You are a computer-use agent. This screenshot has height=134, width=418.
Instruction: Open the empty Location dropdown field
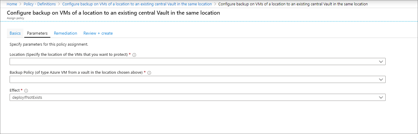pyautogui.click(x=197, y=61)
